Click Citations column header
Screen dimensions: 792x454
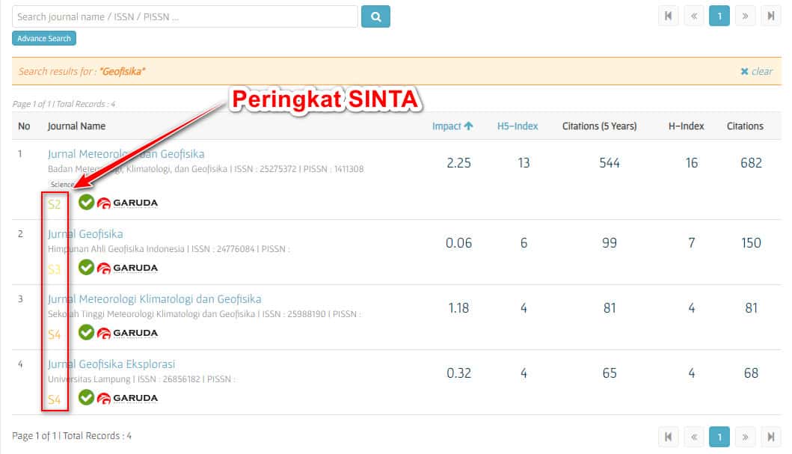pyautogui.click(x=745, y=126)
